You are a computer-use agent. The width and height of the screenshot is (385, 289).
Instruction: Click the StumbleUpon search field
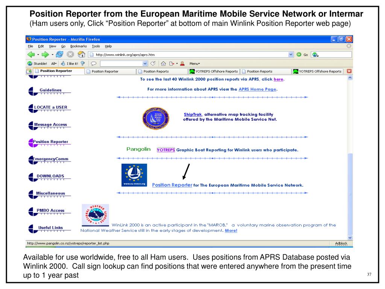click(332, 55)
